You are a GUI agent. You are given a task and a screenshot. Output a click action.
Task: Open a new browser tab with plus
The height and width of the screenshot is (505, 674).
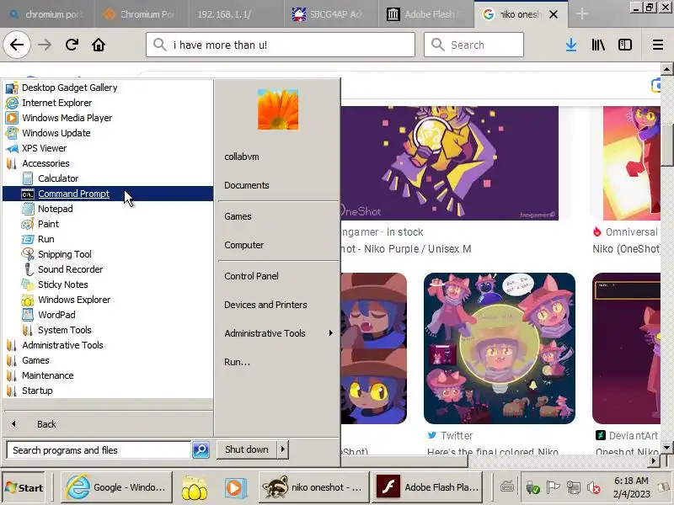582,14
